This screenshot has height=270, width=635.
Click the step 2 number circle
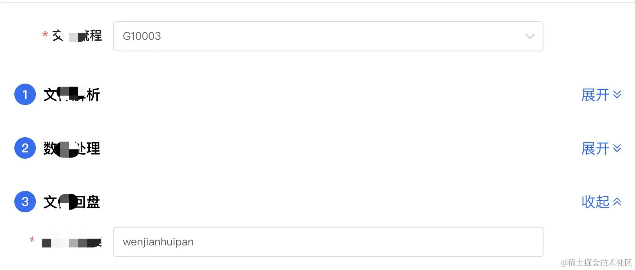25,148
